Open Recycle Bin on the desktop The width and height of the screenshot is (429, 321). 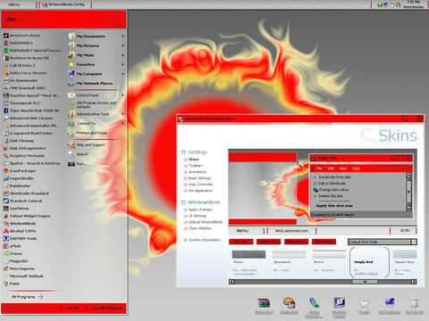(415, 306)
